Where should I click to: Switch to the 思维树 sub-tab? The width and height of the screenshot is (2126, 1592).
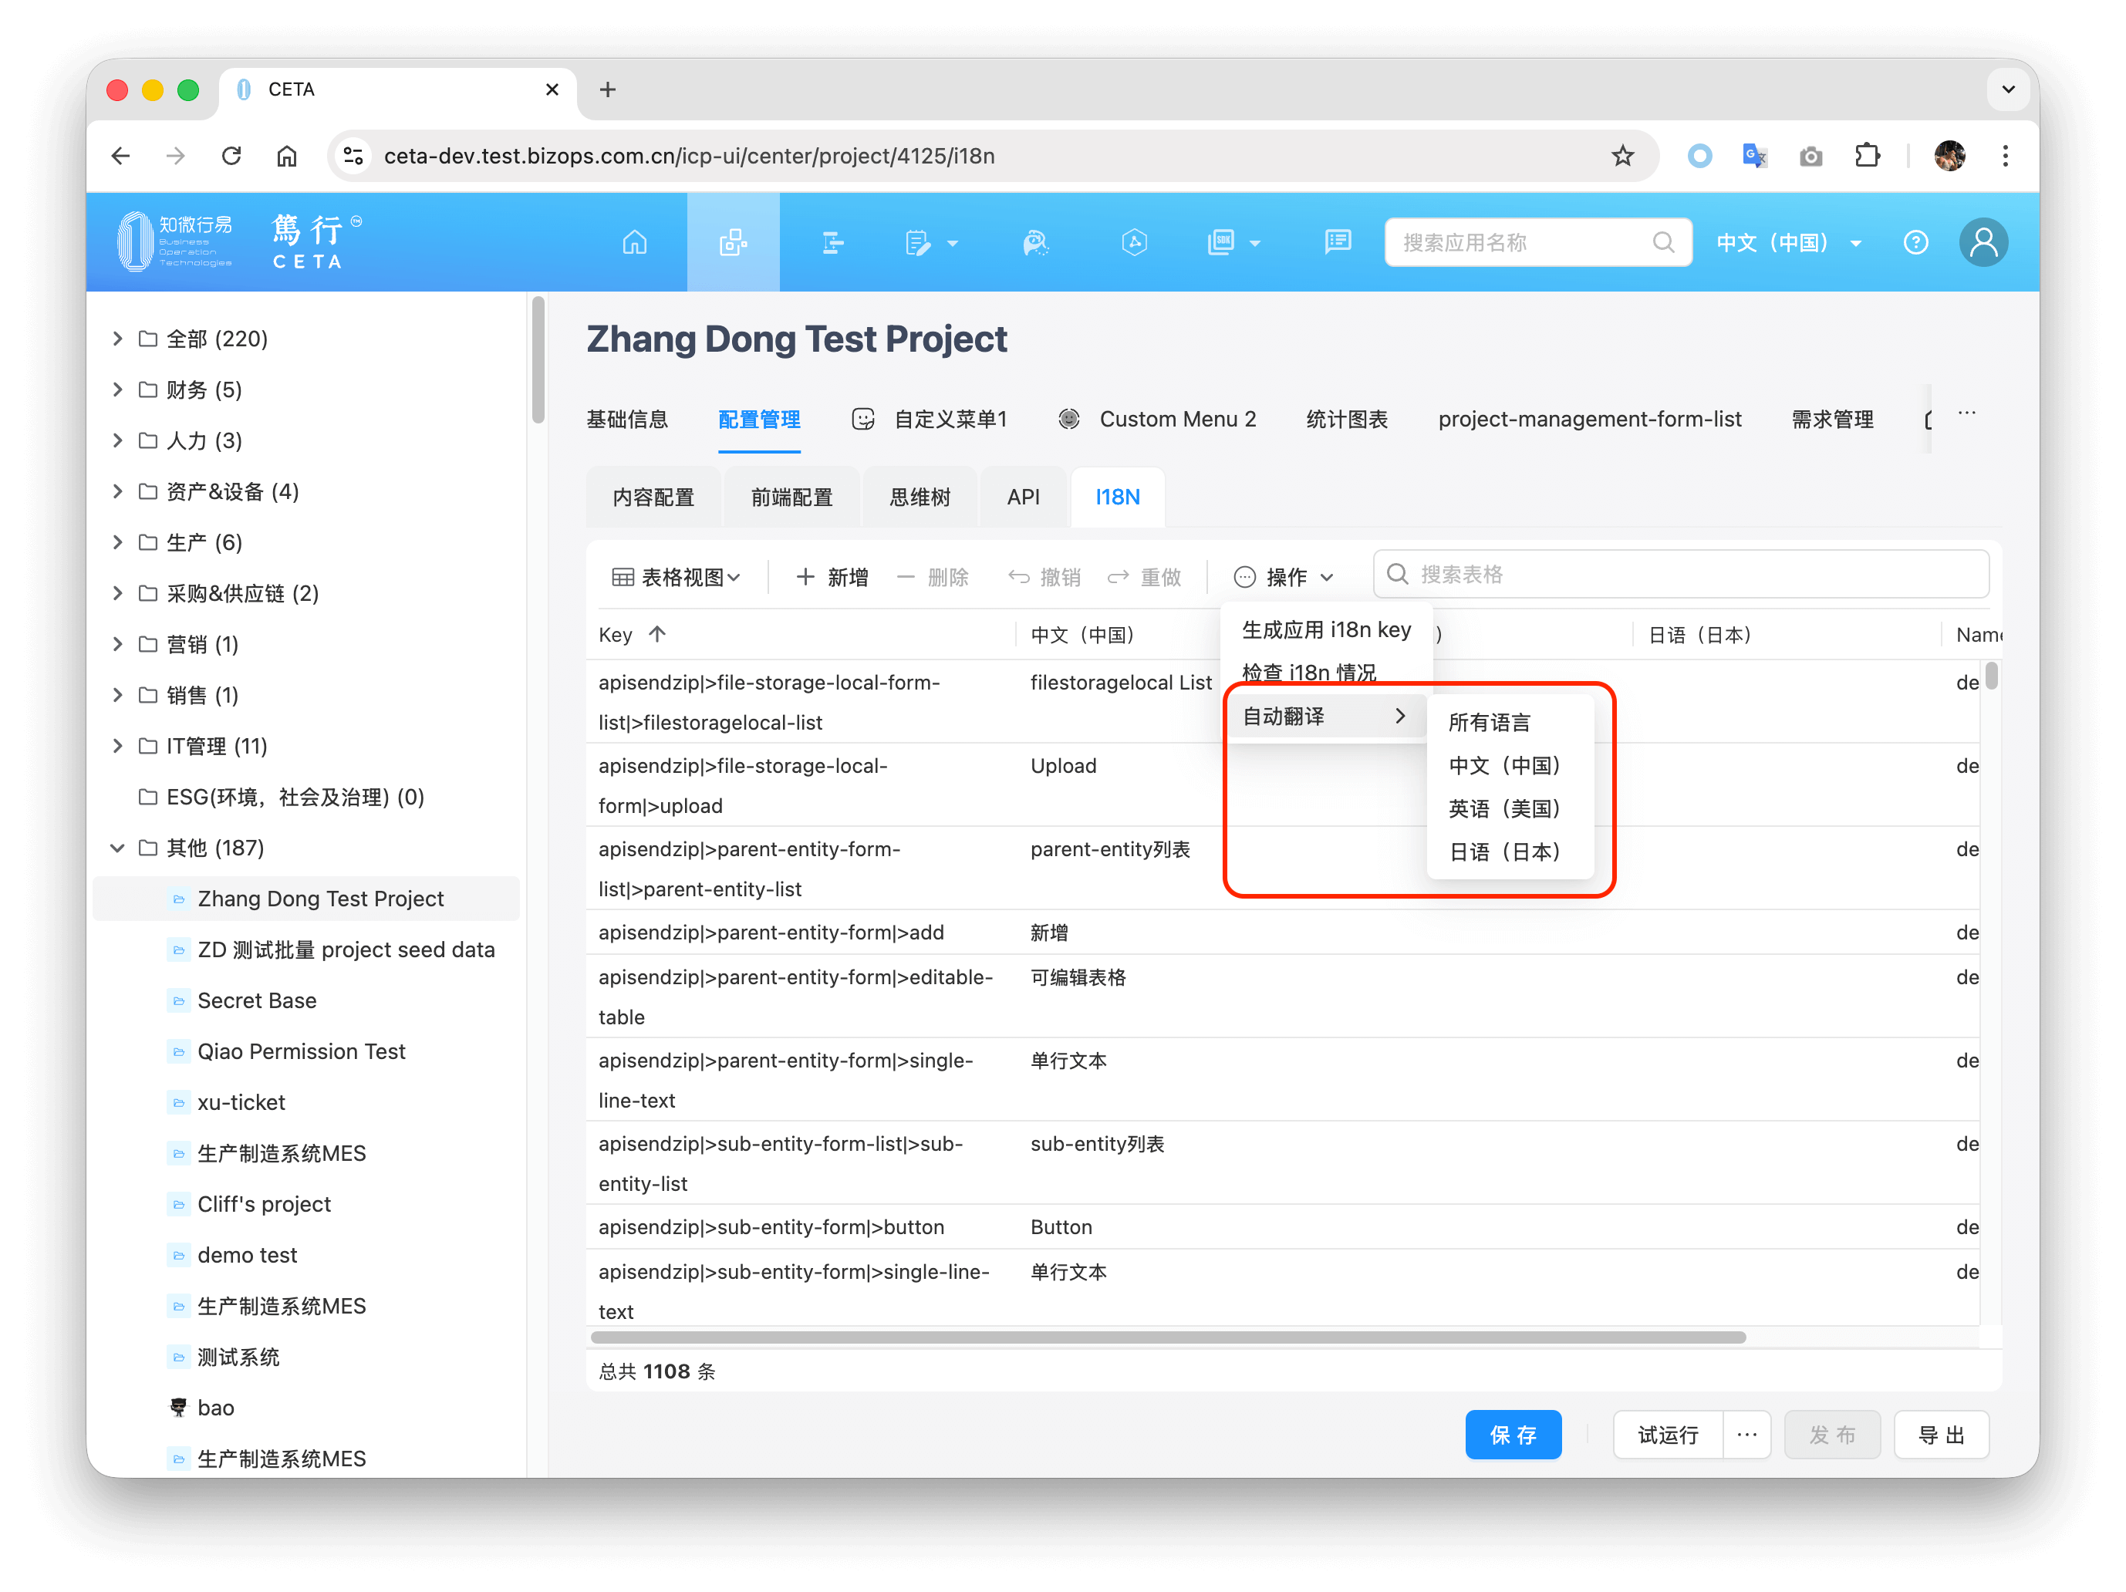(920, 497)
